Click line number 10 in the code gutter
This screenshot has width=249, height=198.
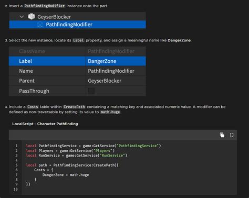[x=16, y=189]
